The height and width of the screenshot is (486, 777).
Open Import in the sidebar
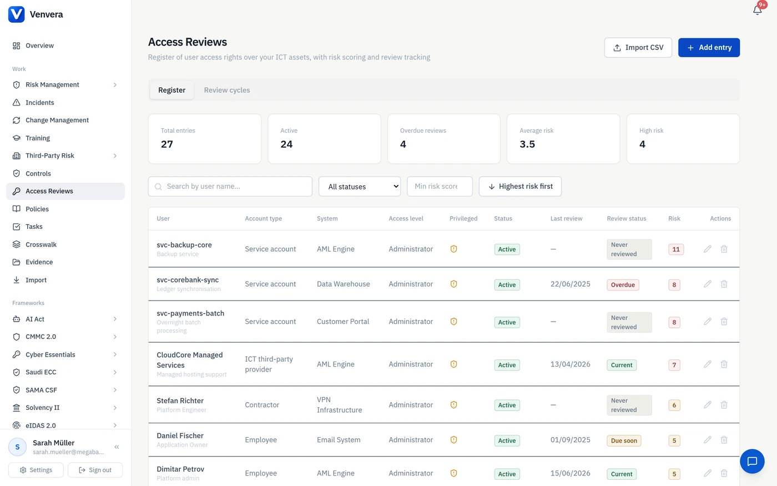coord(65,280)
